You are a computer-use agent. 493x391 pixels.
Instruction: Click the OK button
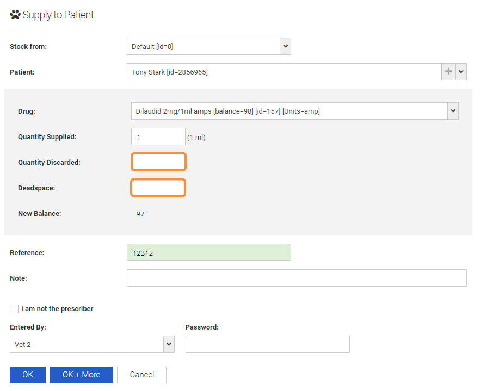coord(28,375)
